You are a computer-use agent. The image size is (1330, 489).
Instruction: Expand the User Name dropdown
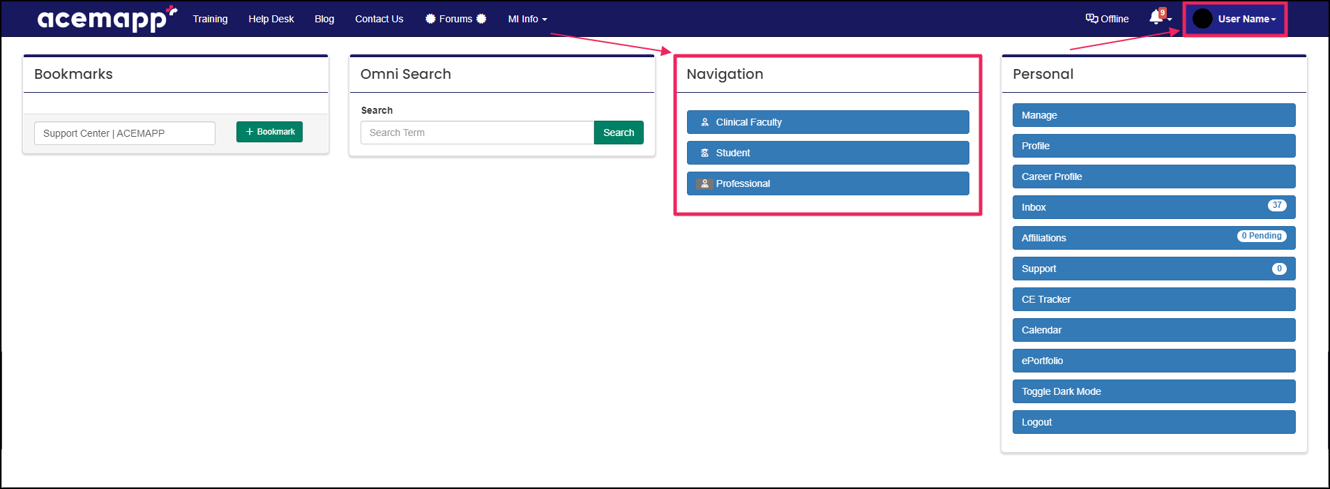coord(1247,19)
